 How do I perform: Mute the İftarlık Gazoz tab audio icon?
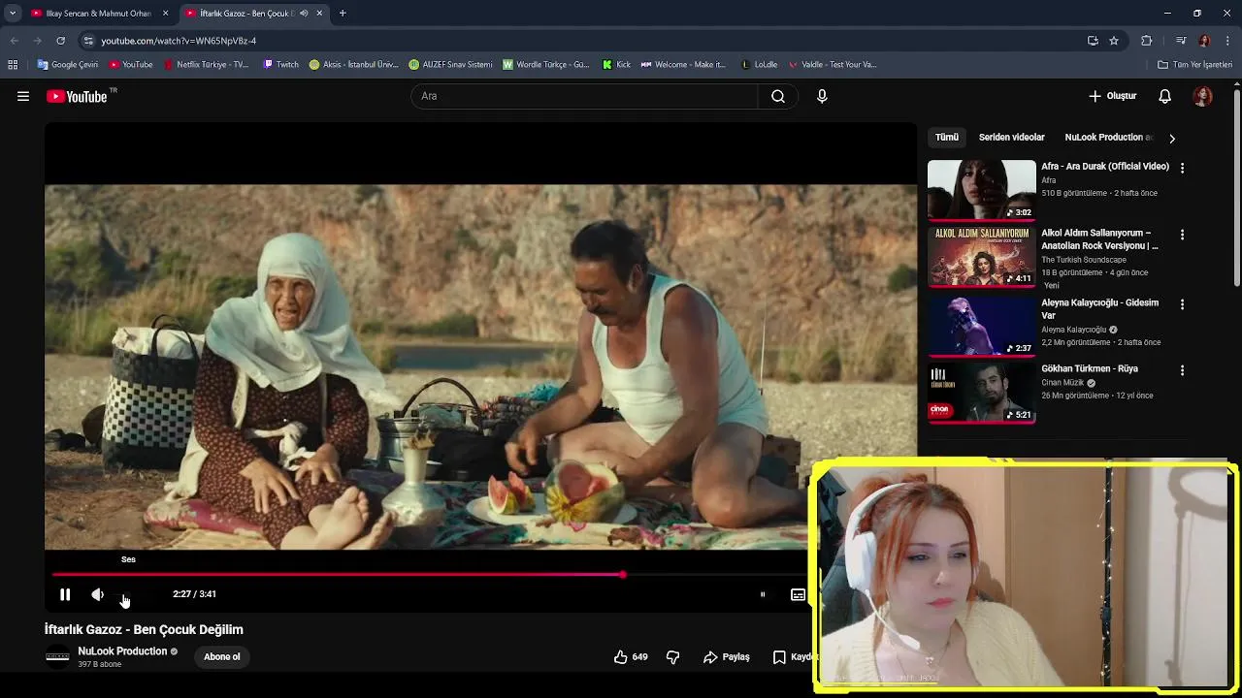pyautogui.click(x=304, y=14)
